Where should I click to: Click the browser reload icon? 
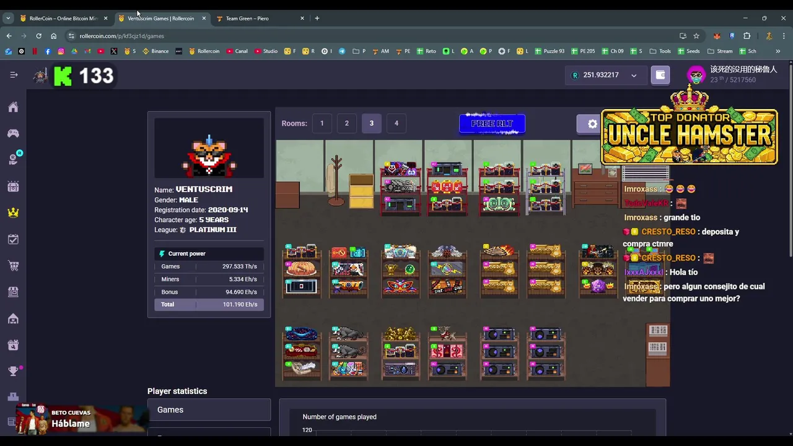pyautogui.click(x=38, y=36)
